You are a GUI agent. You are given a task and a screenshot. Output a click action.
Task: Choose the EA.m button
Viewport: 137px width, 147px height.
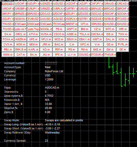[8, 34]
